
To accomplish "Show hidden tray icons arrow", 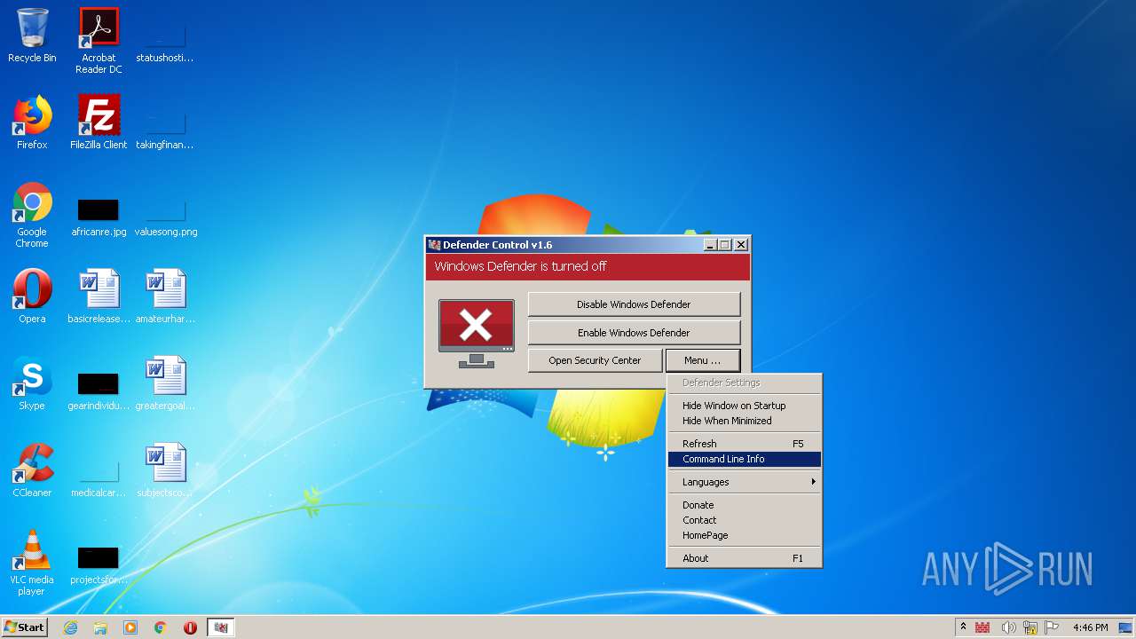I will [963, 627].
